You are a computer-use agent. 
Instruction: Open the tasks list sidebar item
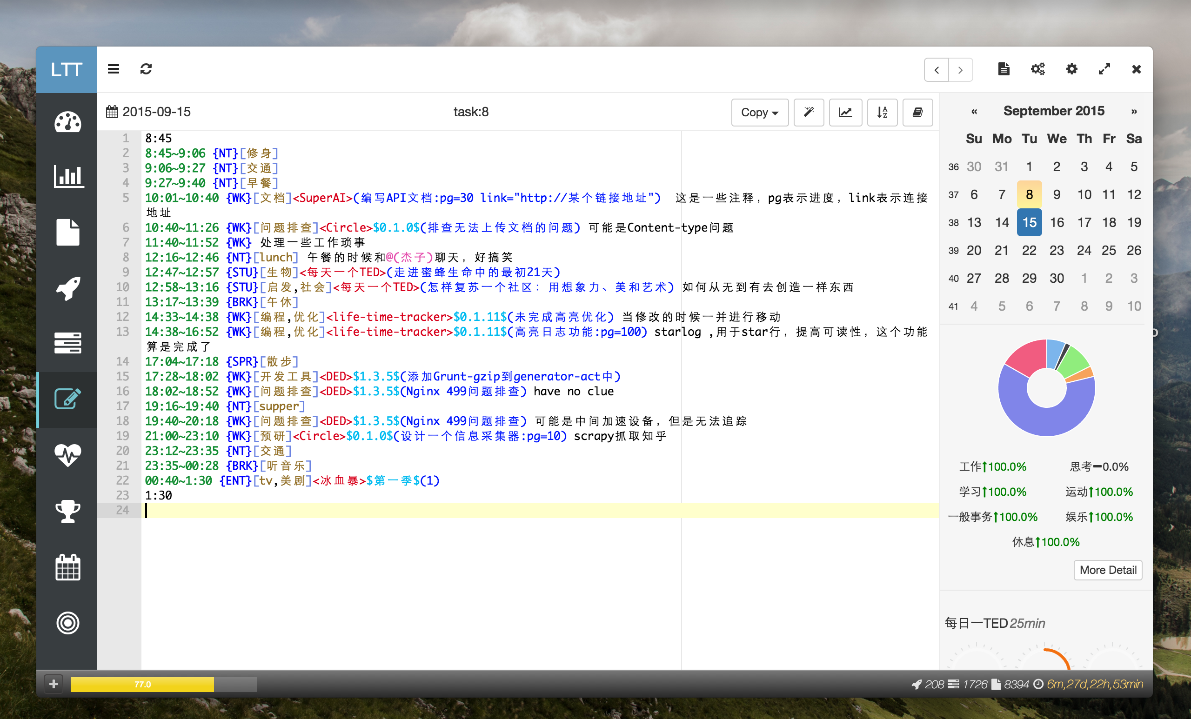(x=67, y=343)
